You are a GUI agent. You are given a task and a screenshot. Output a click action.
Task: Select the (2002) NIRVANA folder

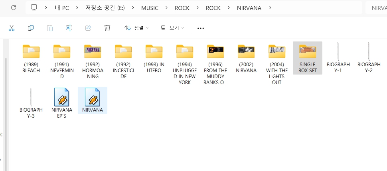246,59
